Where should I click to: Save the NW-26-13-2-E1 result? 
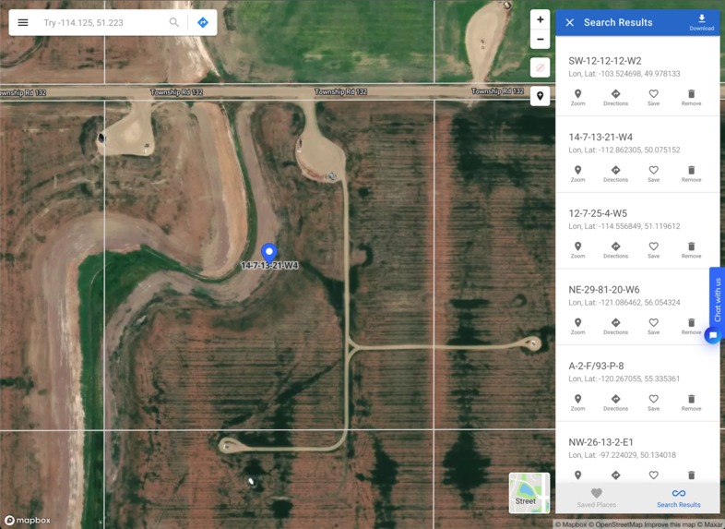tap(653, 475)
